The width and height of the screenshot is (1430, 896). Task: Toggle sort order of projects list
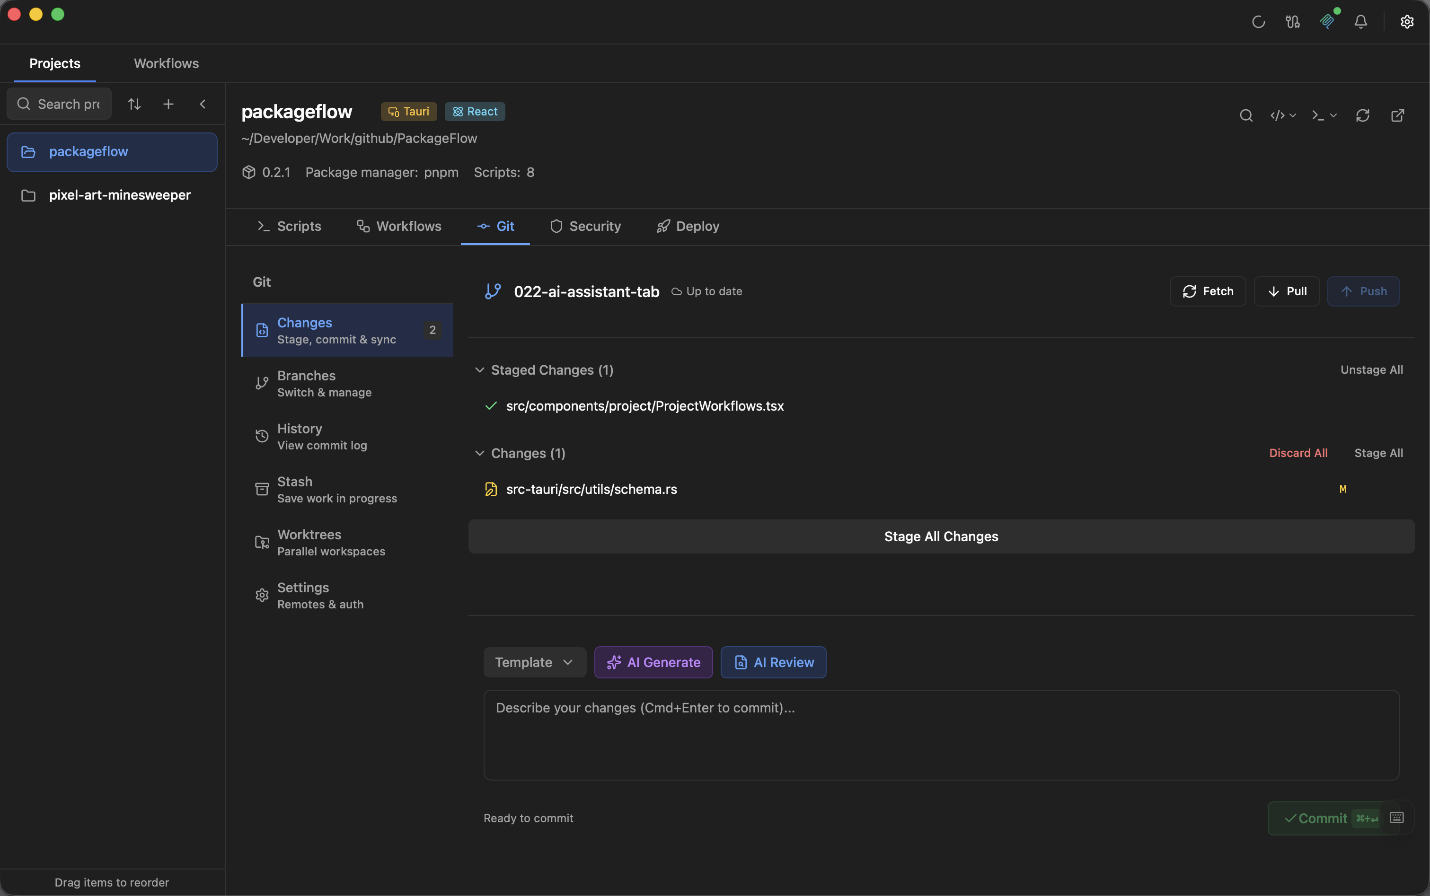click(134, 104)
